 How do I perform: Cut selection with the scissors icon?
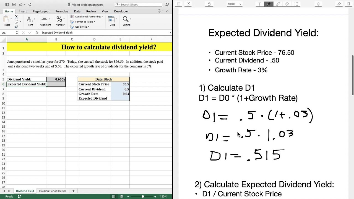pos(16,17)
